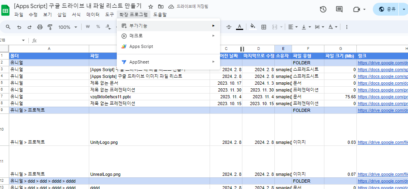Select the 제목 없는 문서 cell
408x189 pixels.
pyautogui.click(x=149, y=83)
